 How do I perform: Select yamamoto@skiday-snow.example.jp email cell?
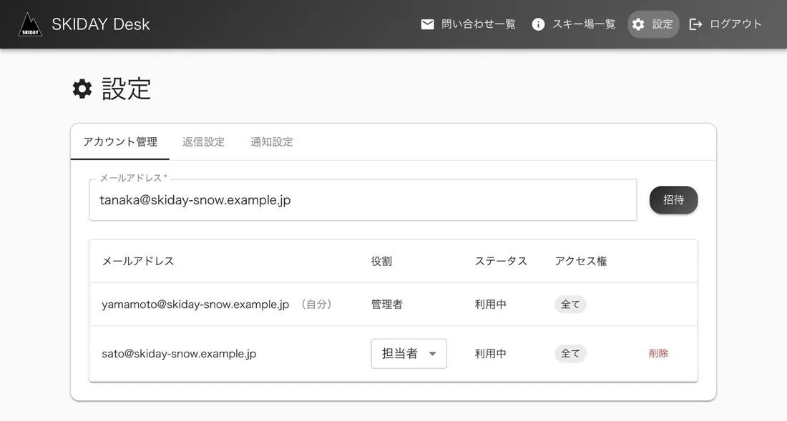[195, 304]
